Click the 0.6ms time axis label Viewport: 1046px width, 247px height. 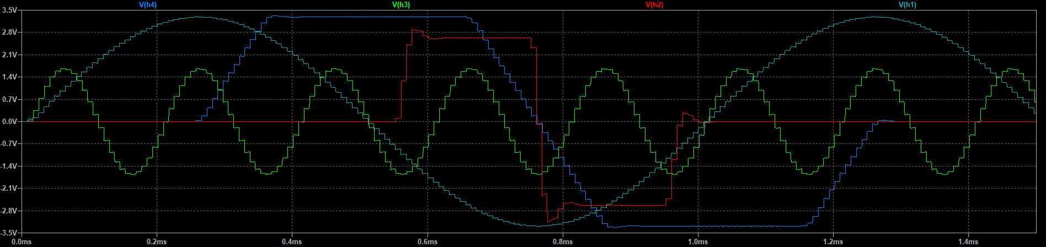(428, 241)
